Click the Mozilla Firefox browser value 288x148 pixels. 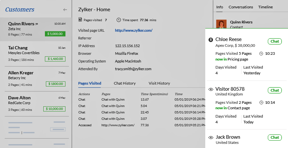[127, 53]
